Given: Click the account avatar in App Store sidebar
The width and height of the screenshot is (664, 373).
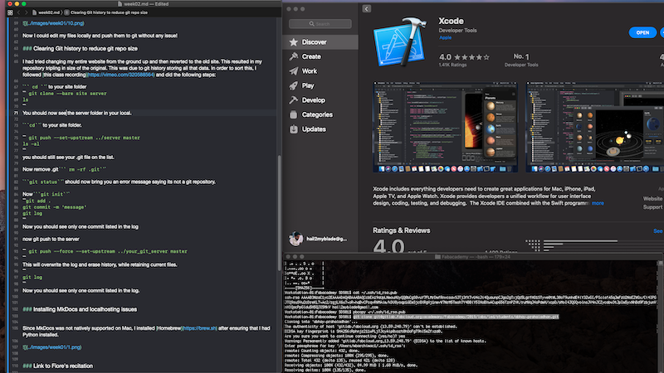Looking at the screenshot, I should pyautogui.click(x=295, y=239).
